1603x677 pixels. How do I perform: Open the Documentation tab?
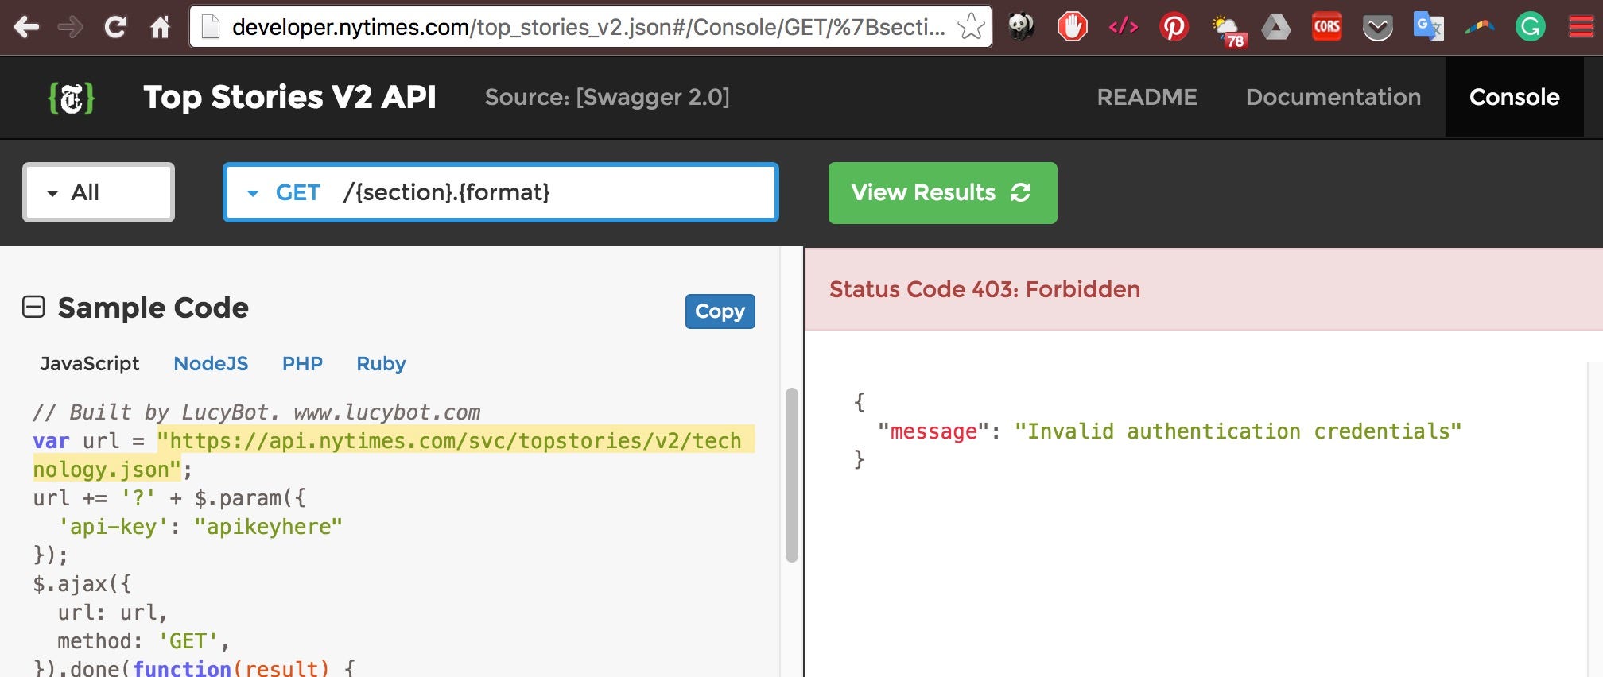point(1333,97)
